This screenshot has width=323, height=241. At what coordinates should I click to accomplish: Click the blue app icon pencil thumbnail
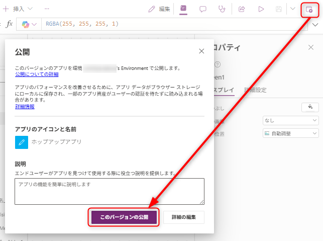22,142
